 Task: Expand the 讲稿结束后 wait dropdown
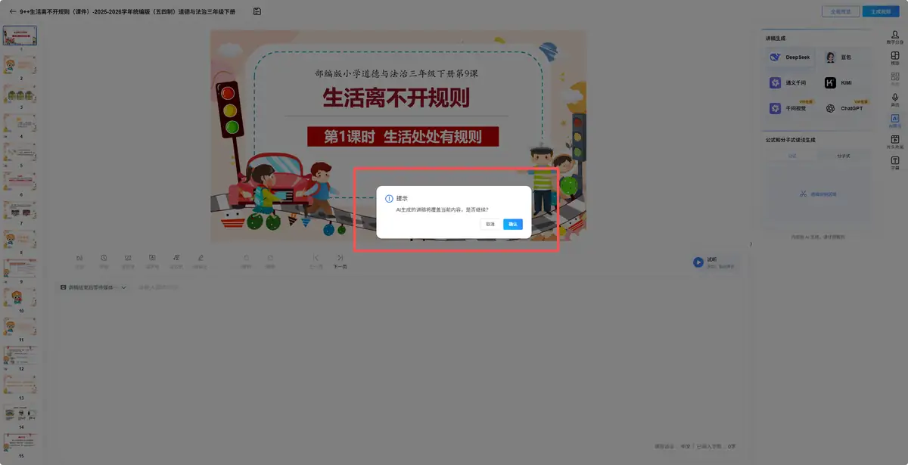pyautogui.click(x=95, y=287)
